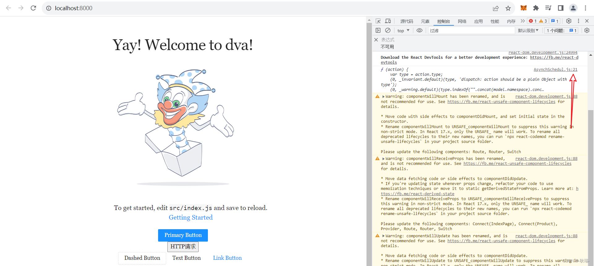This screenshot has width=594, height=266.
Task: Open the fb.me/react-devtools link
Action: [480, 60]
